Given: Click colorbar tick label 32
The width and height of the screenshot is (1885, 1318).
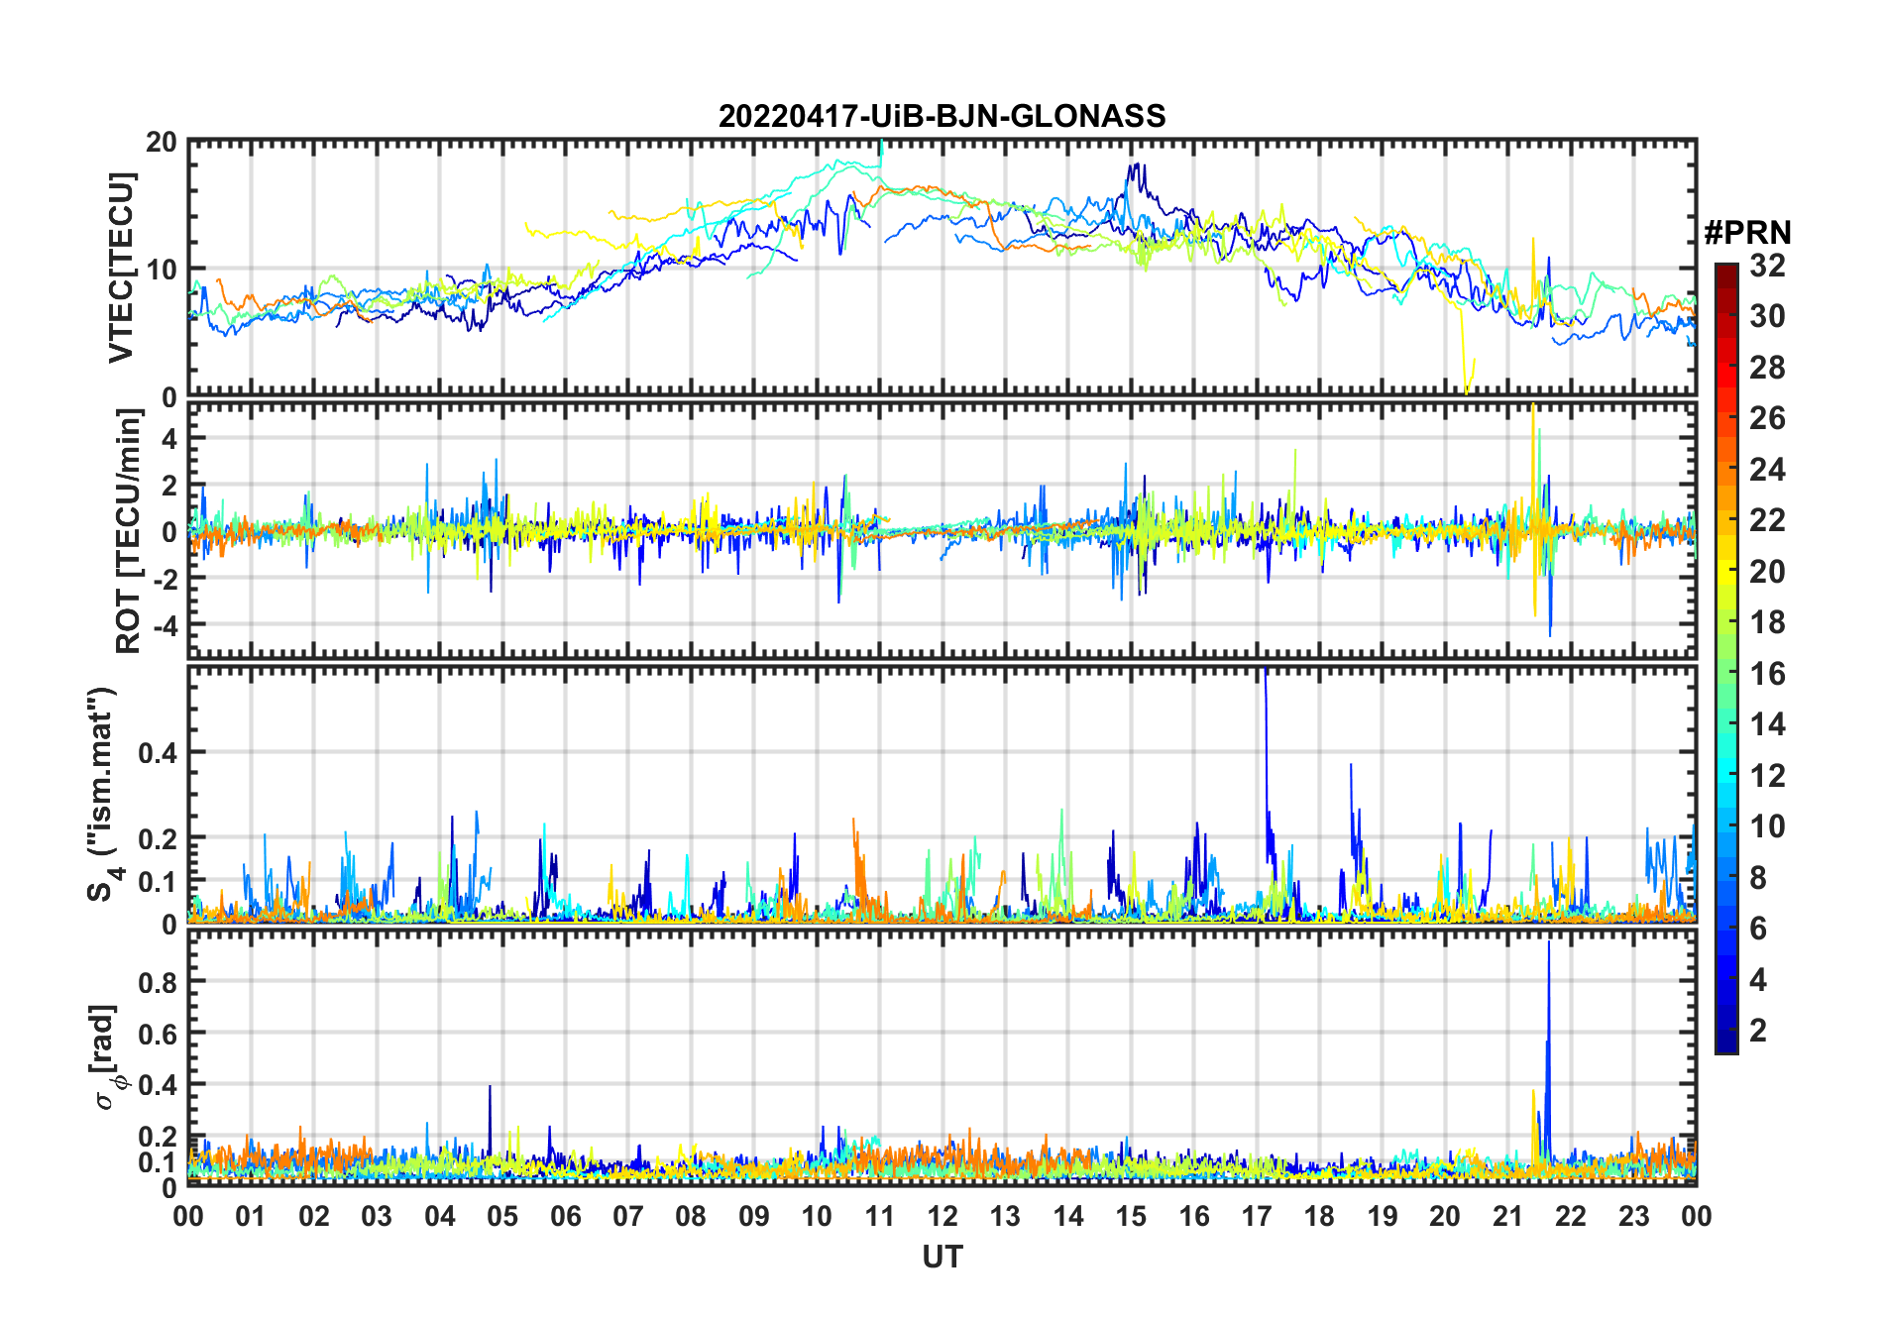Looking at the screenshot, I should 1767,266.
